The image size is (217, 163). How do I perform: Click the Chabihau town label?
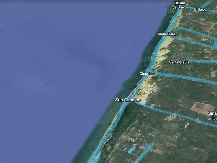coord(147,73)
